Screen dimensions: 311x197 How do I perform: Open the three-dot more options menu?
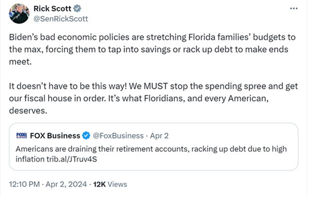294,8
